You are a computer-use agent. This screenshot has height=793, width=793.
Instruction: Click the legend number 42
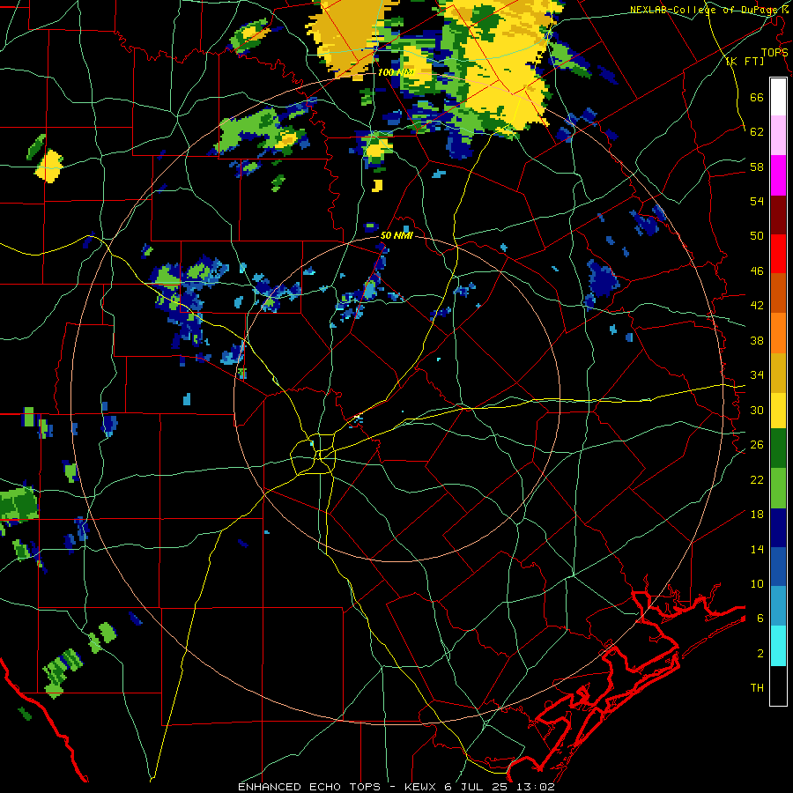757,306
